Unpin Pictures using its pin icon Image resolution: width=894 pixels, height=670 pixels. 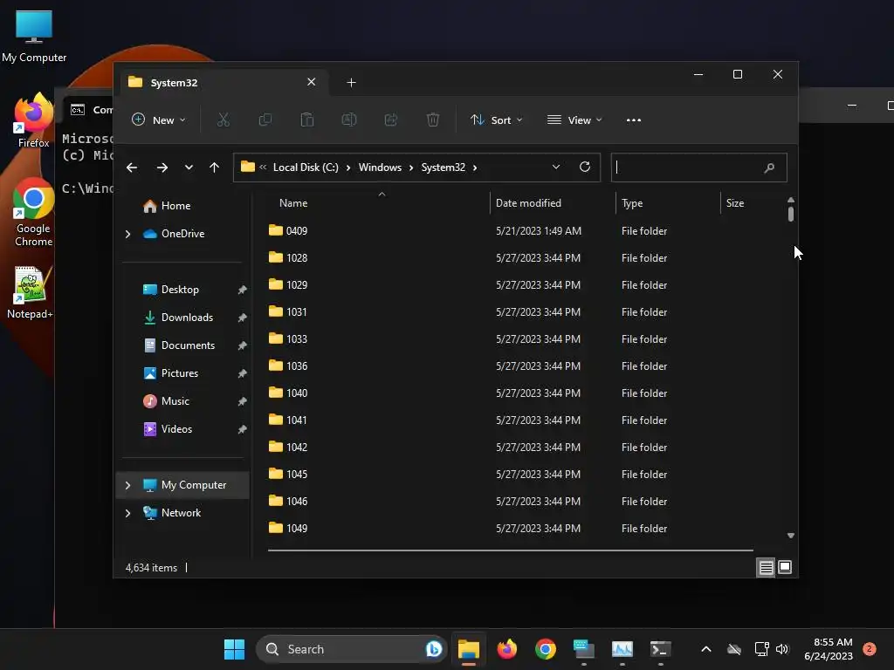click(x=243, y=373)
